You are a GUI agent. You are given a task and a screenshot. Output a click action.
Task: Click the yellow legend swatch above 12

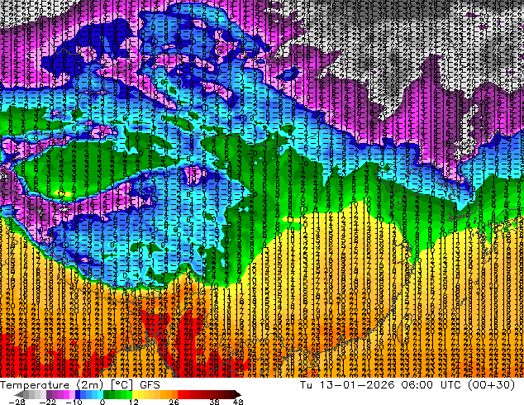pyautogui.click(x=135, y=394)
